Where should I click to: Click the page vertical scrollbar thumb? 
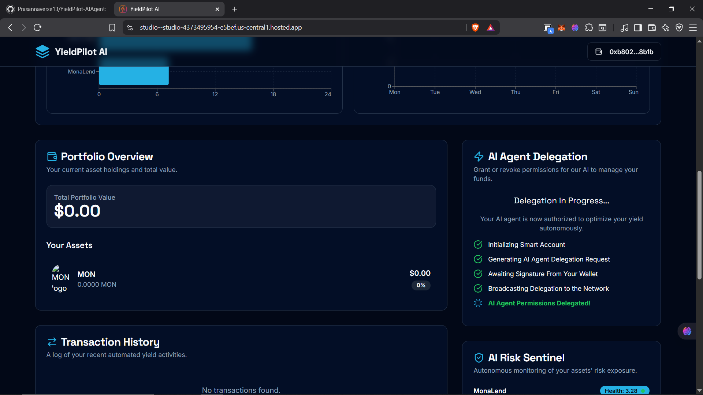(699, 225)
